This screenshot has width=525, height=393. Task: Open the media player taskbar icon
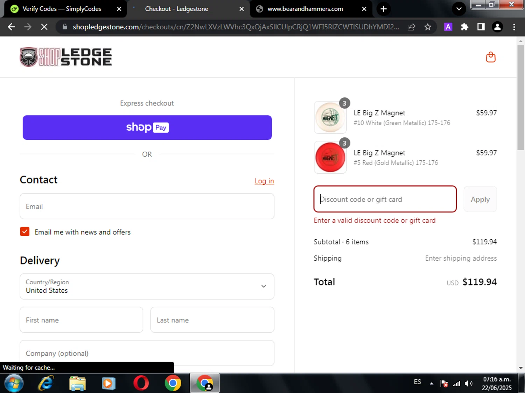click(x=109, y=383)
